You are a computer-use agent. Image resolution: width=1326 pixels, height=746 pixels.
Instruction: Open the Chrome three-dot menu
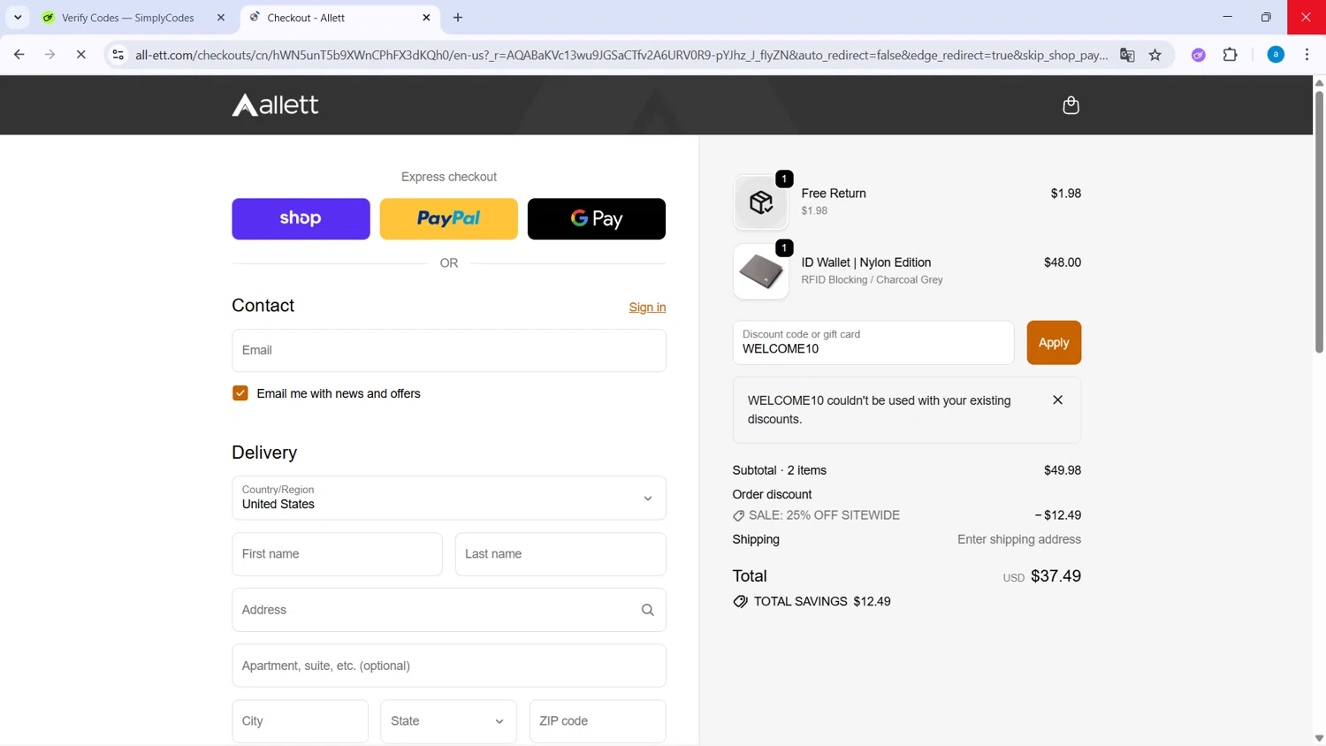(1307, 55)
